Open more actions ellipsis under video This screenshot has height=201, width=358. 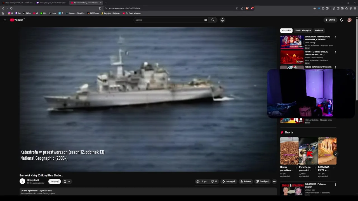pyautogui.click(x=274, y=181)
